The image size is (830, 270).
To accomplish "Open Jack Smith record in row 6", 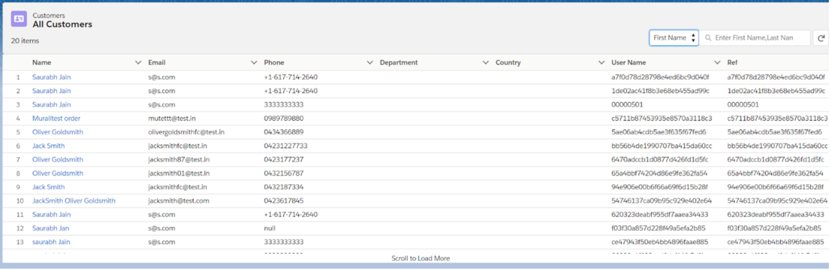I will click(48, 146).
